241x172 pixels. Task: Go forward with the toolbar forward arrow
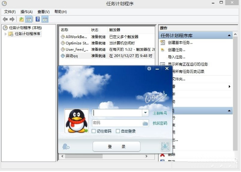point(12,19)
